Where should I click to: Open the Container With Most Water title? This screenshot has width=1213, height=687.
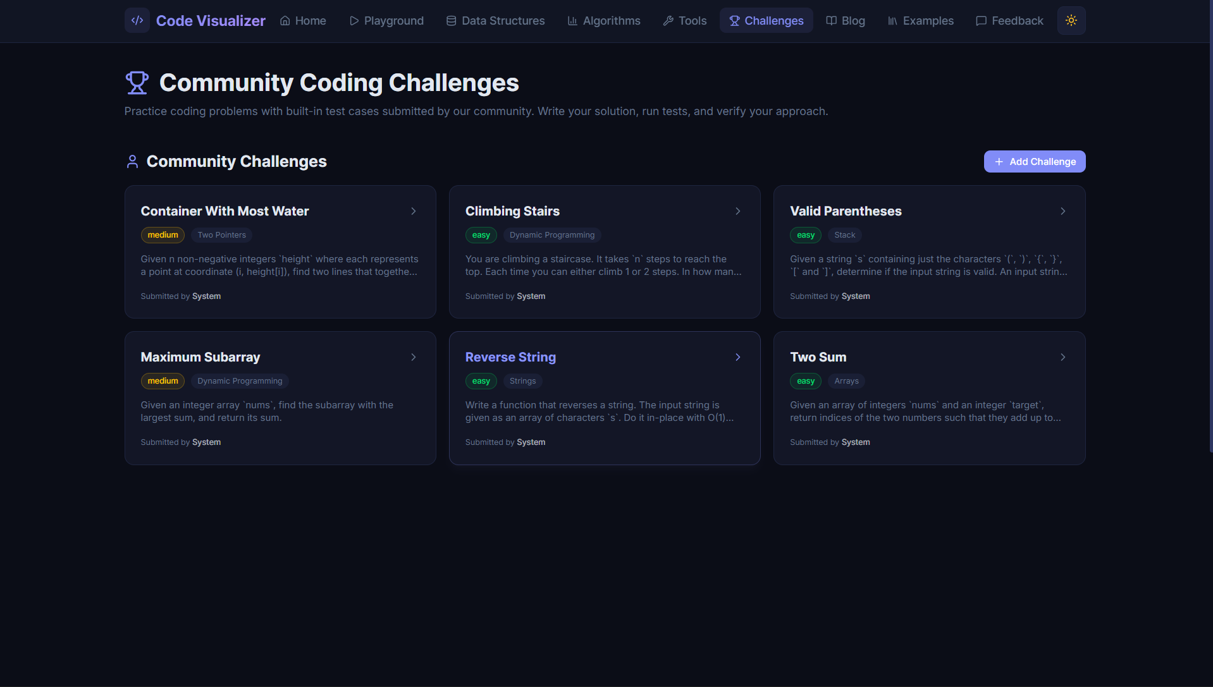(x=225, y=211)
